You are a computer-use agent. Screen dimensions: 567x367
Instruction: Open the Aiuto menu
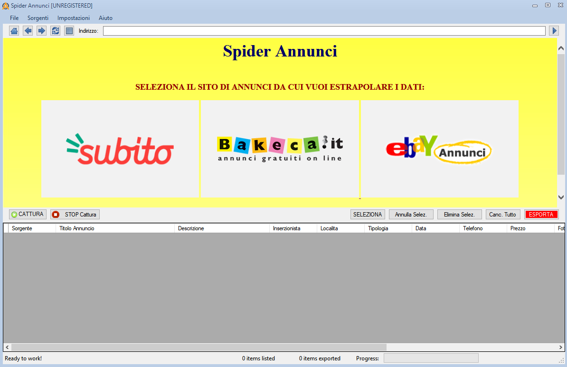[105, 18]
